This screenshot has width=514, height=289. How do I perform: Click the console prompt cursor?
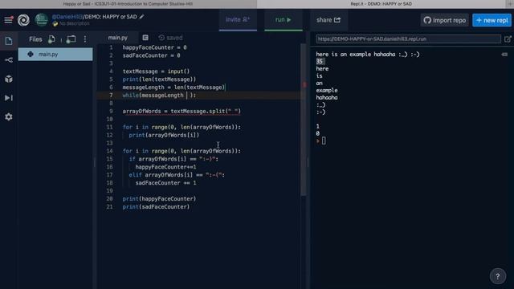point(324,141)
